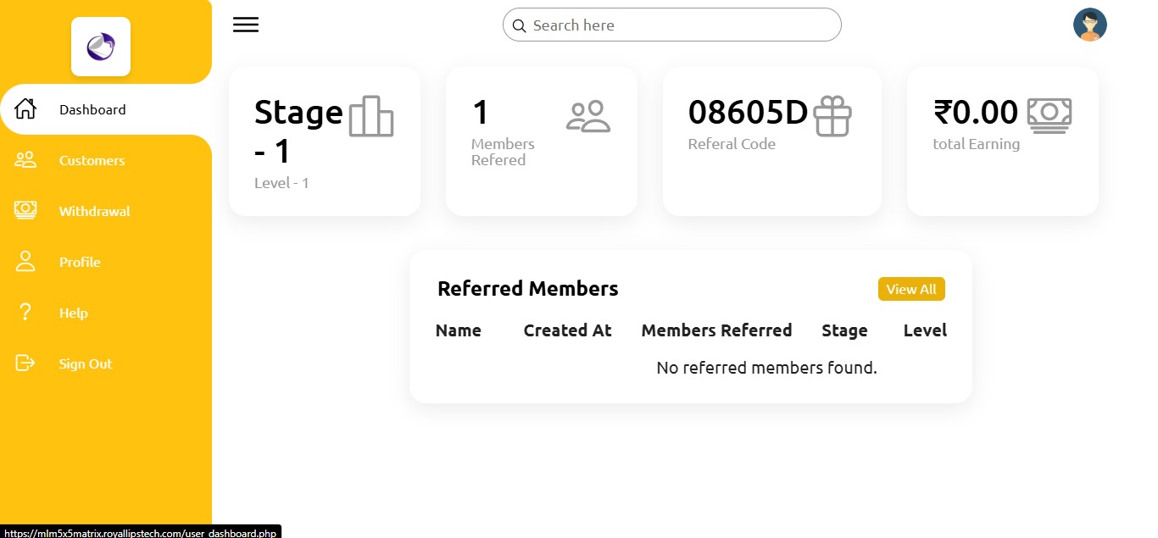
Task: Click the Customers people icon in sidebar
Action: click(x=25, y=160)
